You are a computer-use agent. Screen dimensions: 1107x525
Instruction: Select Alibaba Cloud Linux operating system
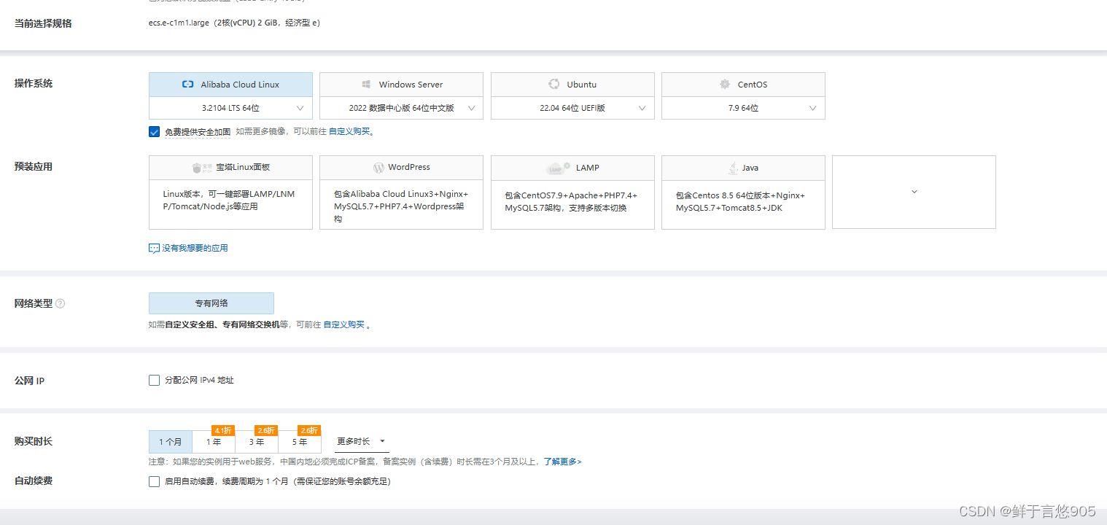coord(230,85)
